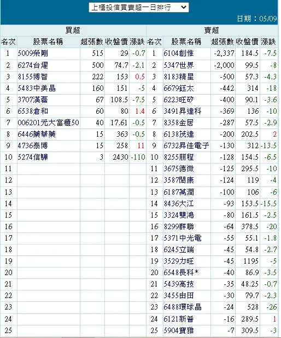Open stock link 3491昇達科
Screen dimensions: 281x338
click(183, 111)
